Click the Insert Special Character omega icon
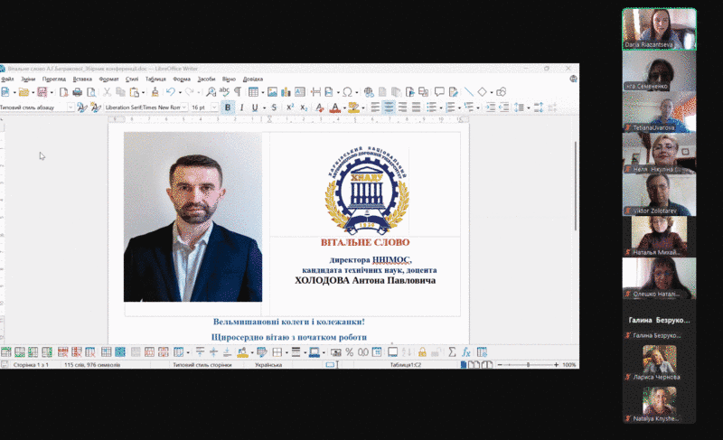This screenshot has height=440, width=723. point(347,92)
